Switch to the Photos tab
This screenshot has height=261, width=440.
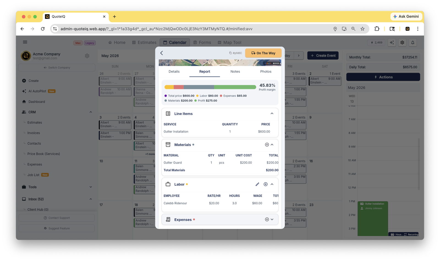[x=266, y=72]
